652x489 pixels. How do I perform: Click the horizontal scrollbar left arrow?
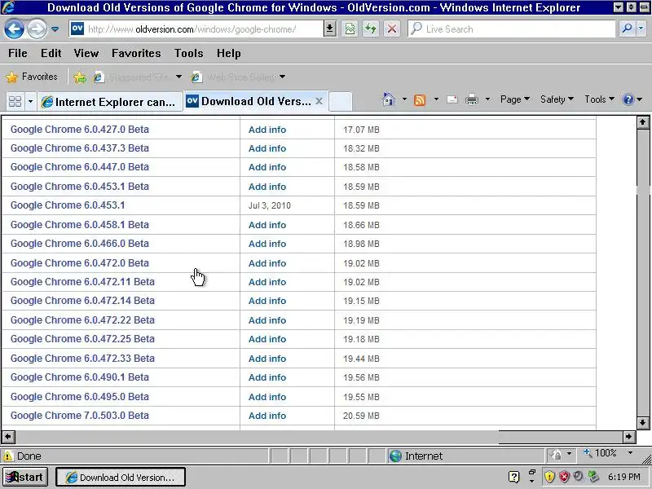pyautogui.click(x=8, y=437)
